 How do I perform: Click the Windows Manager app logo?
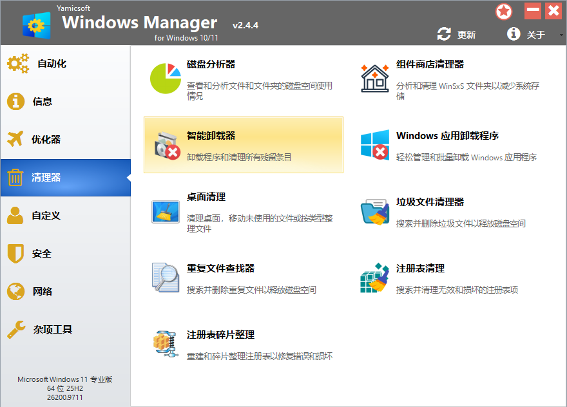[37, 25]
